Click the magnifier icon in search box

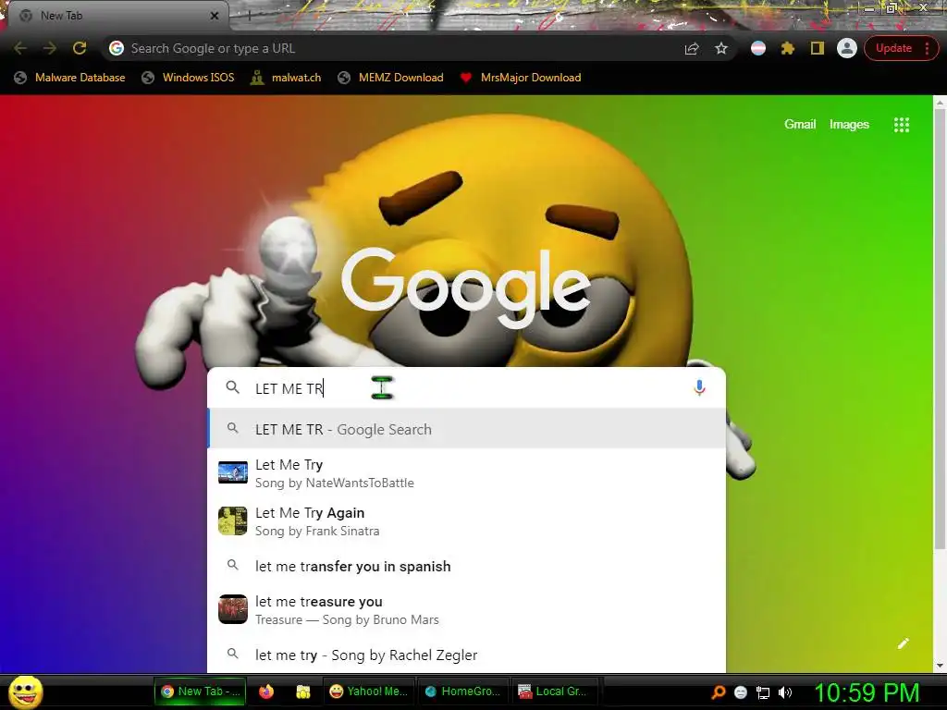point(232,387)
